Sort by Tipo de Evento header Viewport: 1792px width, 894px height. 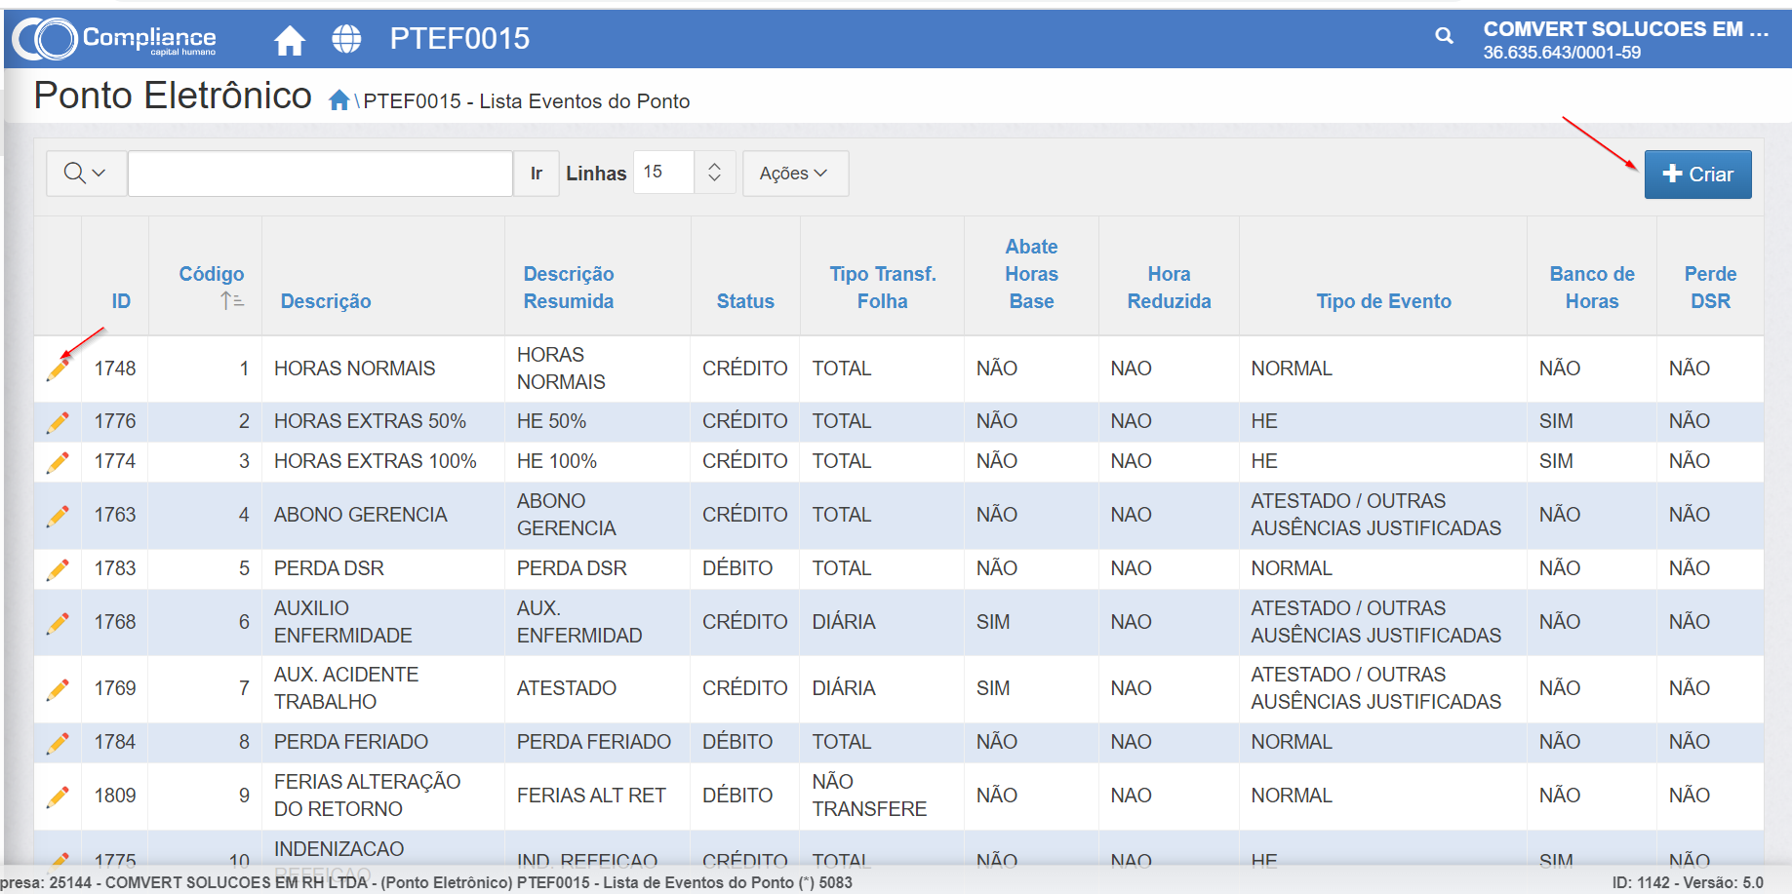[x=1383, y=301]
